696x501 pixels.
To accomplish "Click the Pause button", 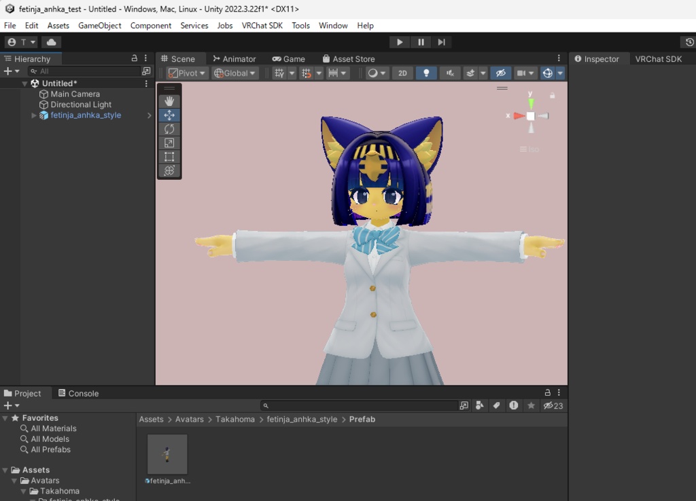I will click(x=420, y=42).
